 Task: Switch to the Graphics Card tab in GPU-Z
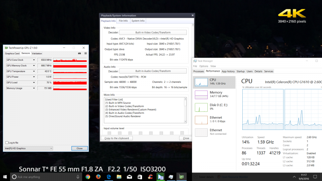coord(12,53)
